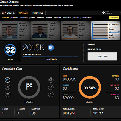Viewport: 121px width, 121px height.
Task: Select the Franklin Clinton character card
Action: pos(45,31)
